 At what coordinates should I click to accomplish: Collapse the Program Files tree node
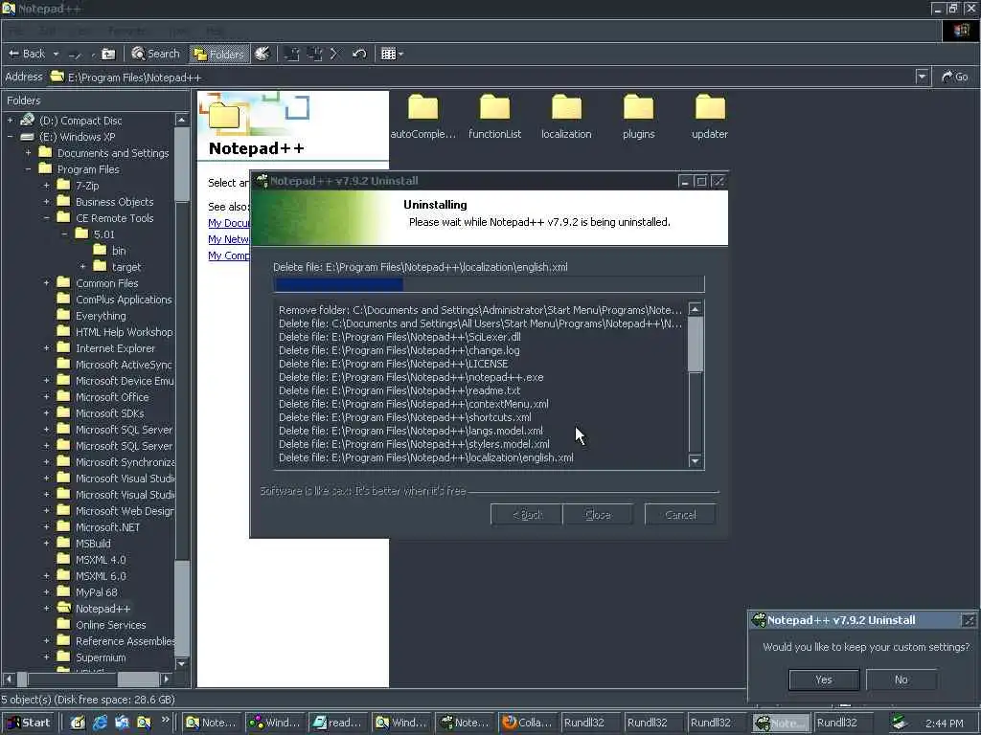pyautogui.click(x=28, y=168)
